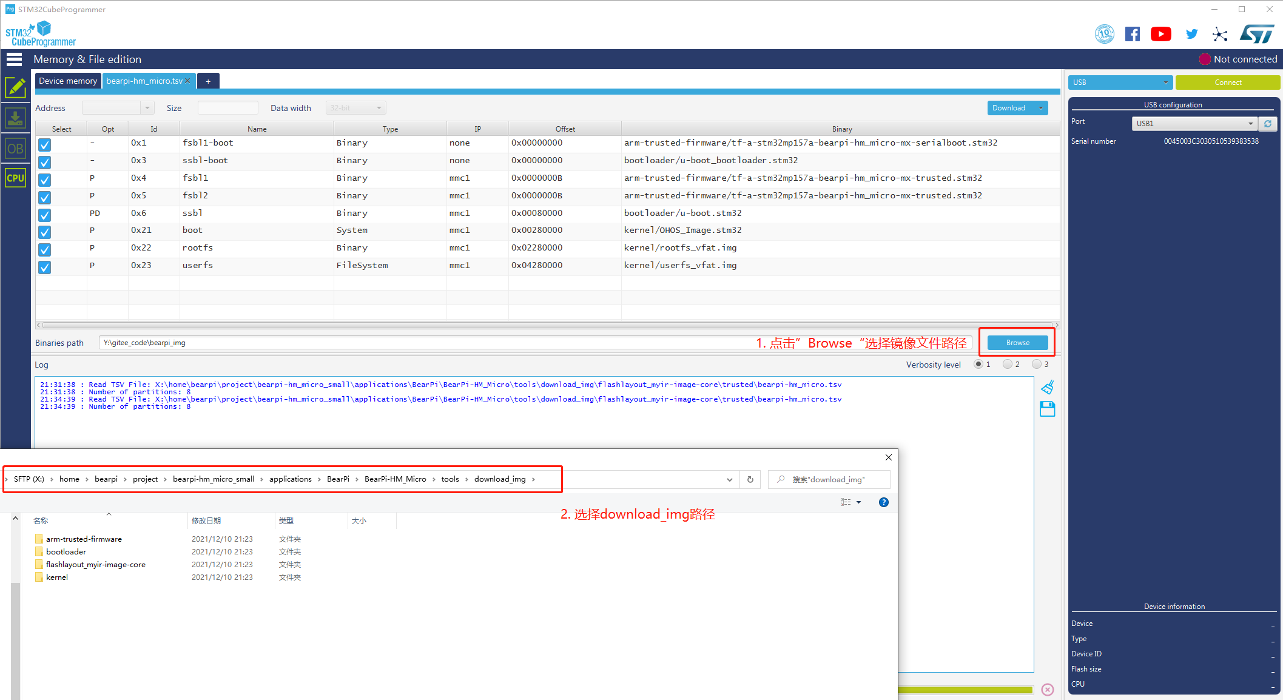Open CPU sidebar icon
Screen dimensions: 1283x700
pos(15,178)
